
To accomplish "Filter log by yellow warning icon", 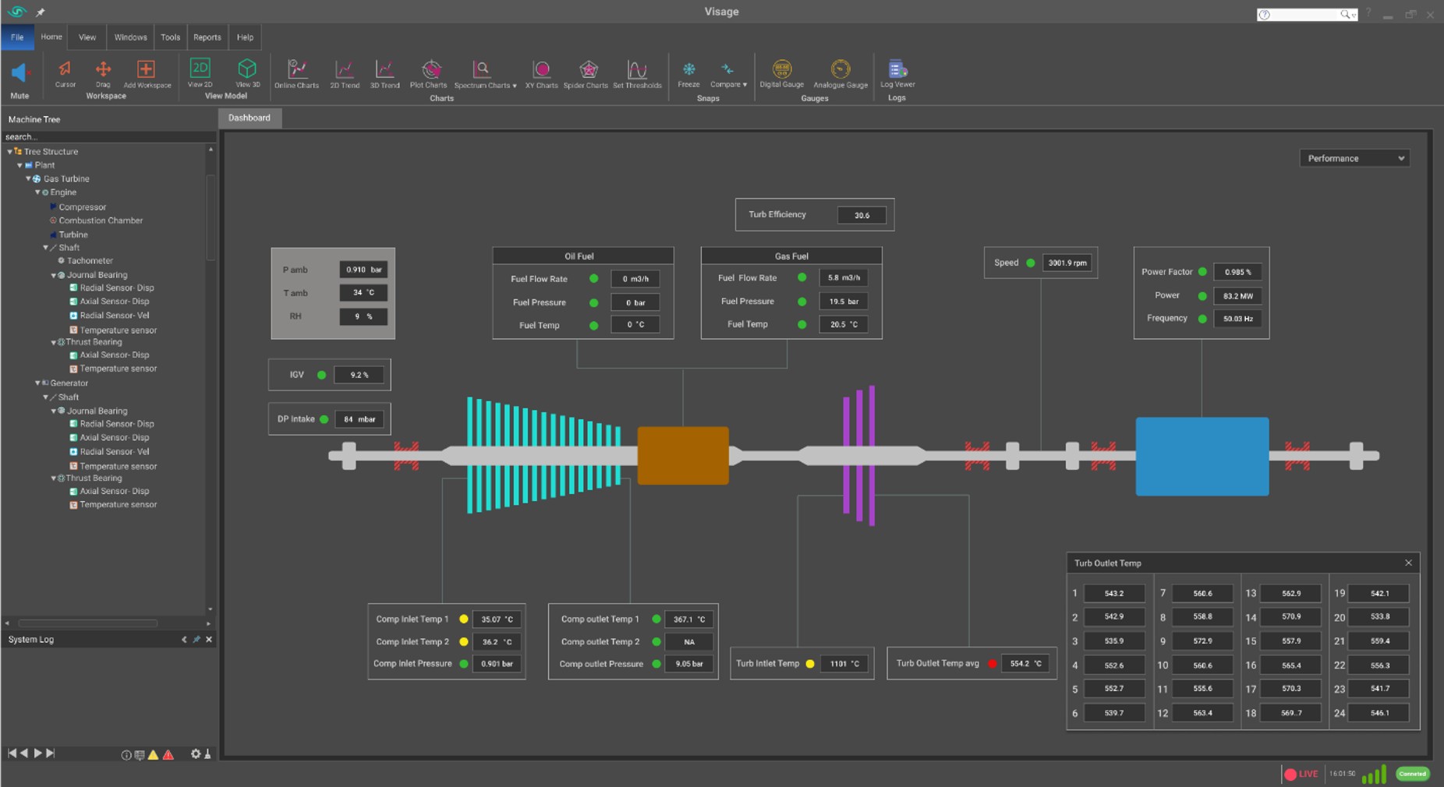I will (x=154, y=754).
